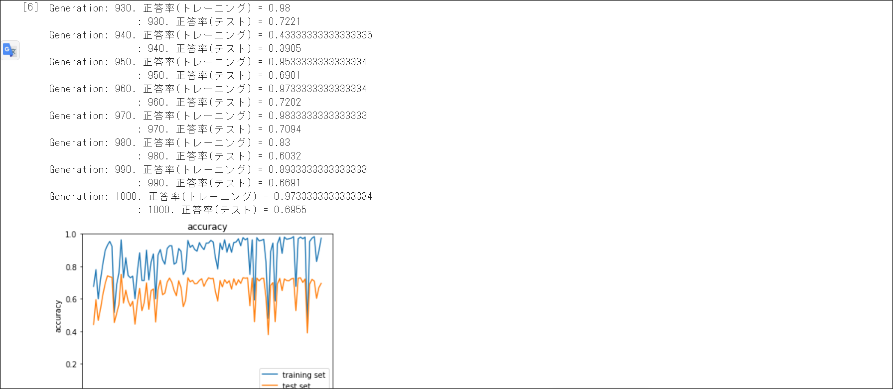Image resolution: width=893 pixels, height=389 pixels.
Task: Select Generation 1000 training accuracy 0.9733 line
Action: pos(211,196)
